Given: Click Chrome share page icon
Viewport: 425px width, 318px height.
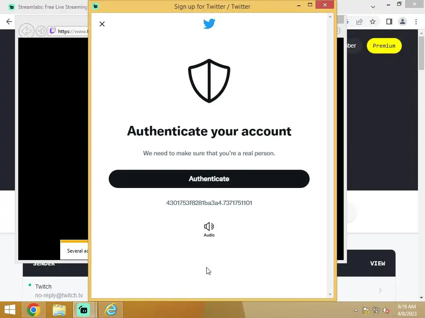Looking at the screenshot, I should point(359,22).
